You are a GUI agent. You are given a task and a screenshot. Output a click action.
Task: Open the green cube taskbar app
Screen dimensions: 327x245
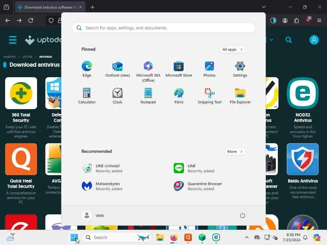202,237
